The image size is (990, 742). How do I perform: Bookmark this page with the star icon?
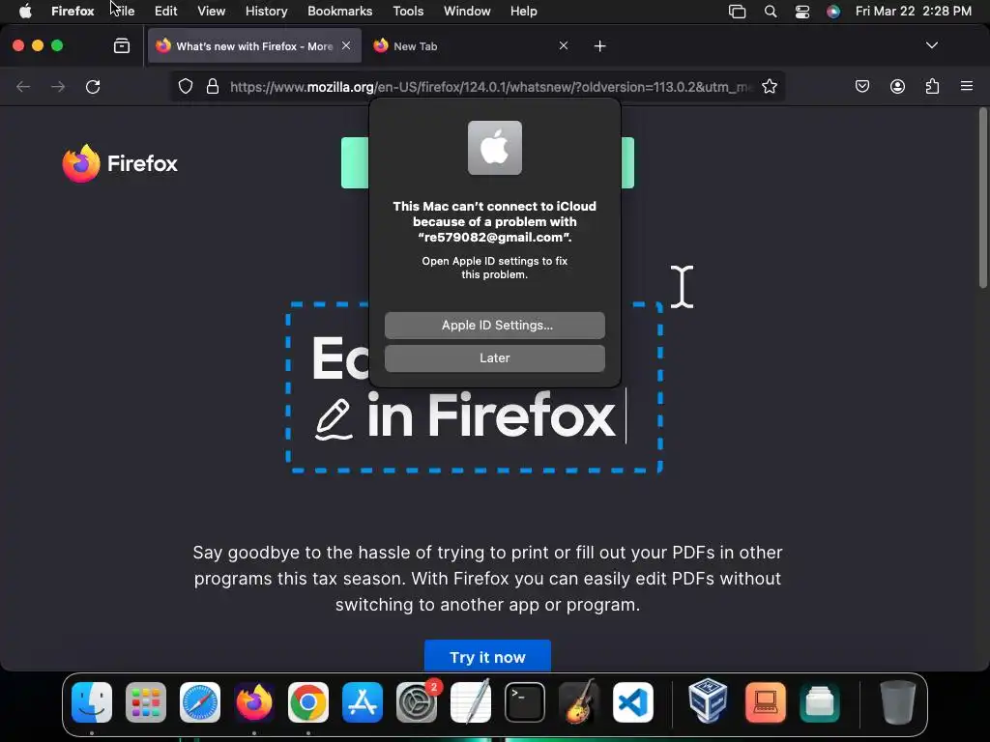(769, 86)
